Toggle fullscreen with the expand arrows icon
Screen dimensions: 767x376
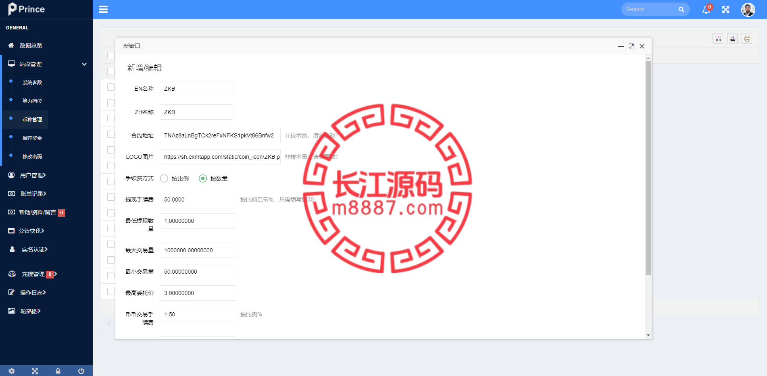(726, 10)
